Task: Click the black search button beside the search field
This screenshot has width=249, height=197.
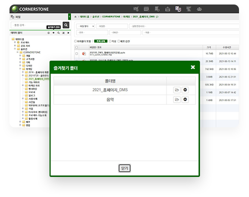Action: pos(66,25)
